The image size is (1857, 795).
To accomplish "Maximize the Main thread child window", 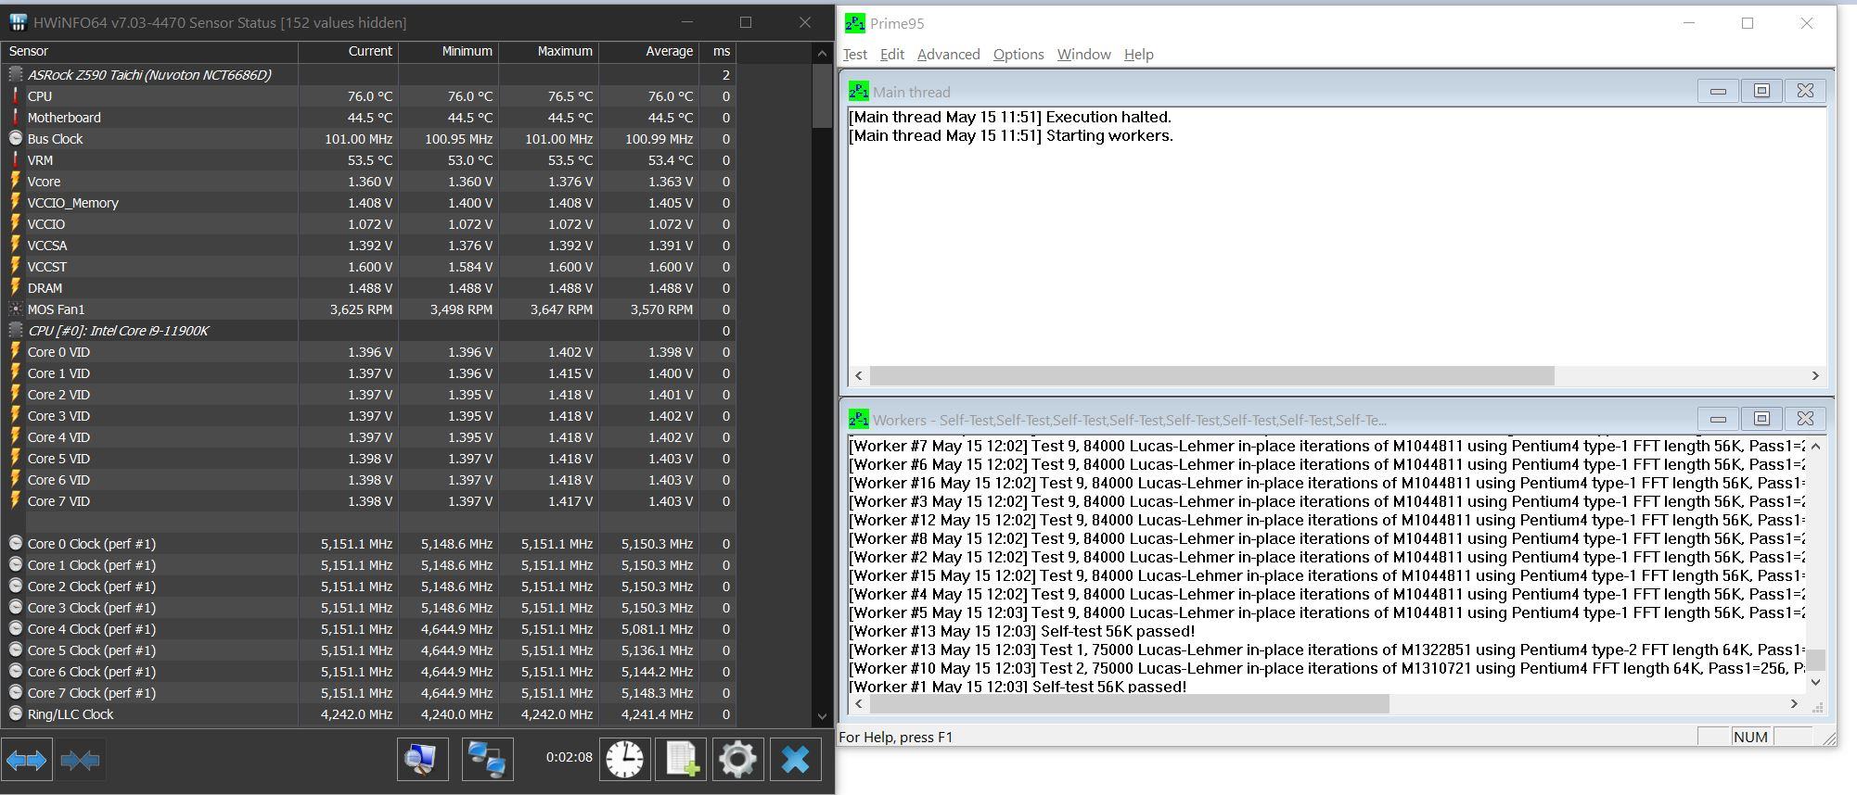I will (x=1761, y=91).
